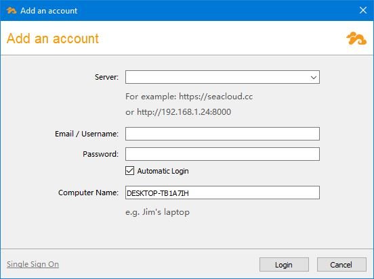The height and width of the screenshot is (279, 374).
Task: Click the Login button
Action: pyautogui.click(x=284, y=265)
